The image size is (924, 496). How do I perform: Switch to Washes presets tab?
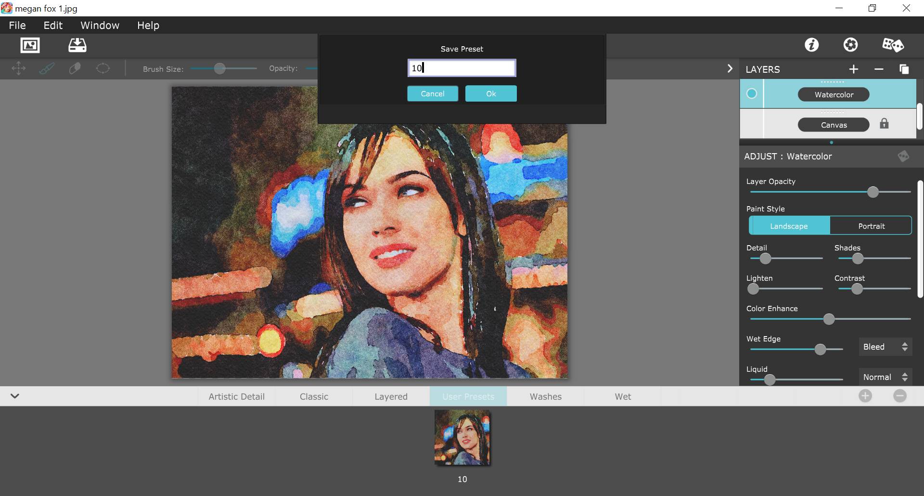(x=546, y=396)
